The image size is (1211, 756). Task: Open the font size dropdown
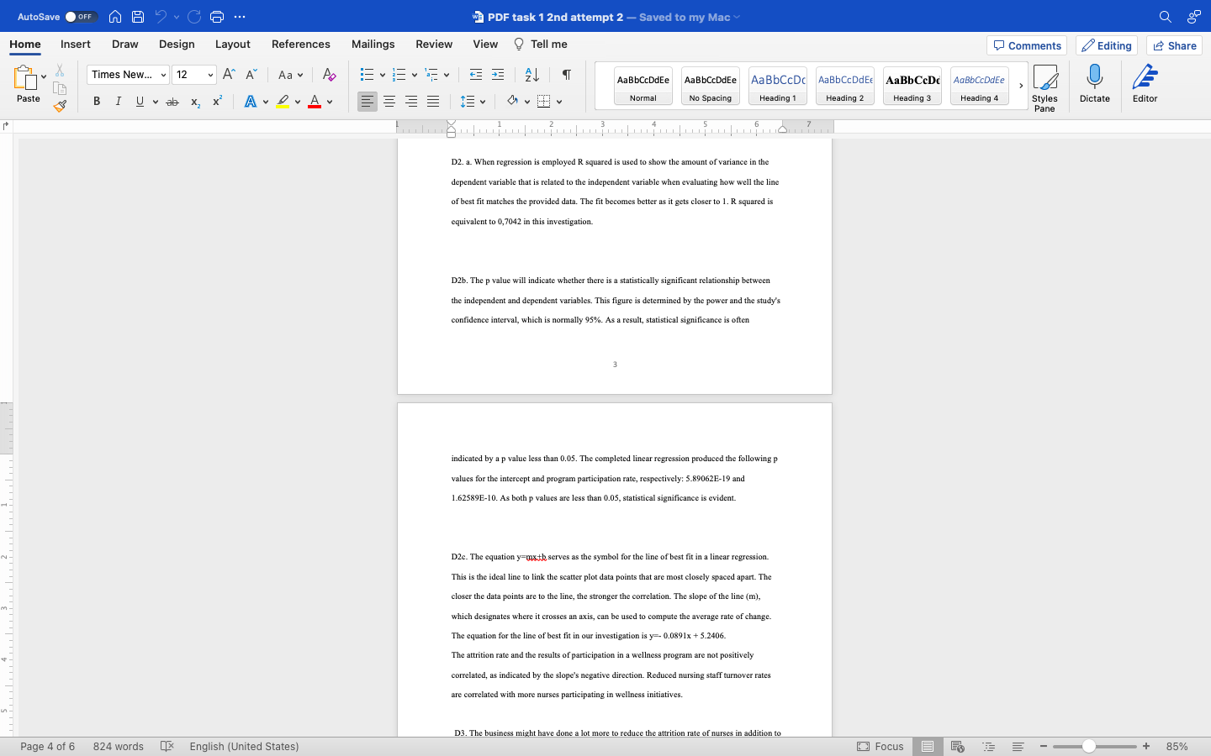pyautogui.click(x=194, y=74)
